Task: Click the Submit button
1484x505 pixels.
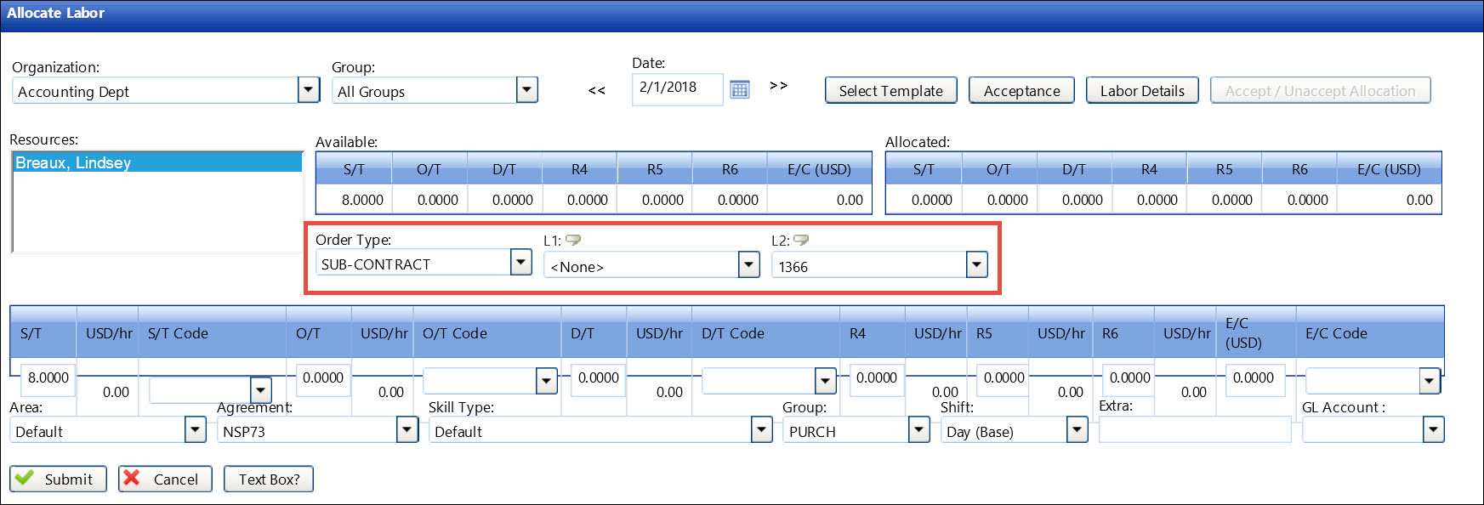Action: tap(58, 479)
